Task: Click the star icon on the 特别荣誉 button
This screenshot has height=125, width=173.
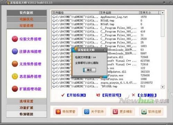Action: pos(58,112)
